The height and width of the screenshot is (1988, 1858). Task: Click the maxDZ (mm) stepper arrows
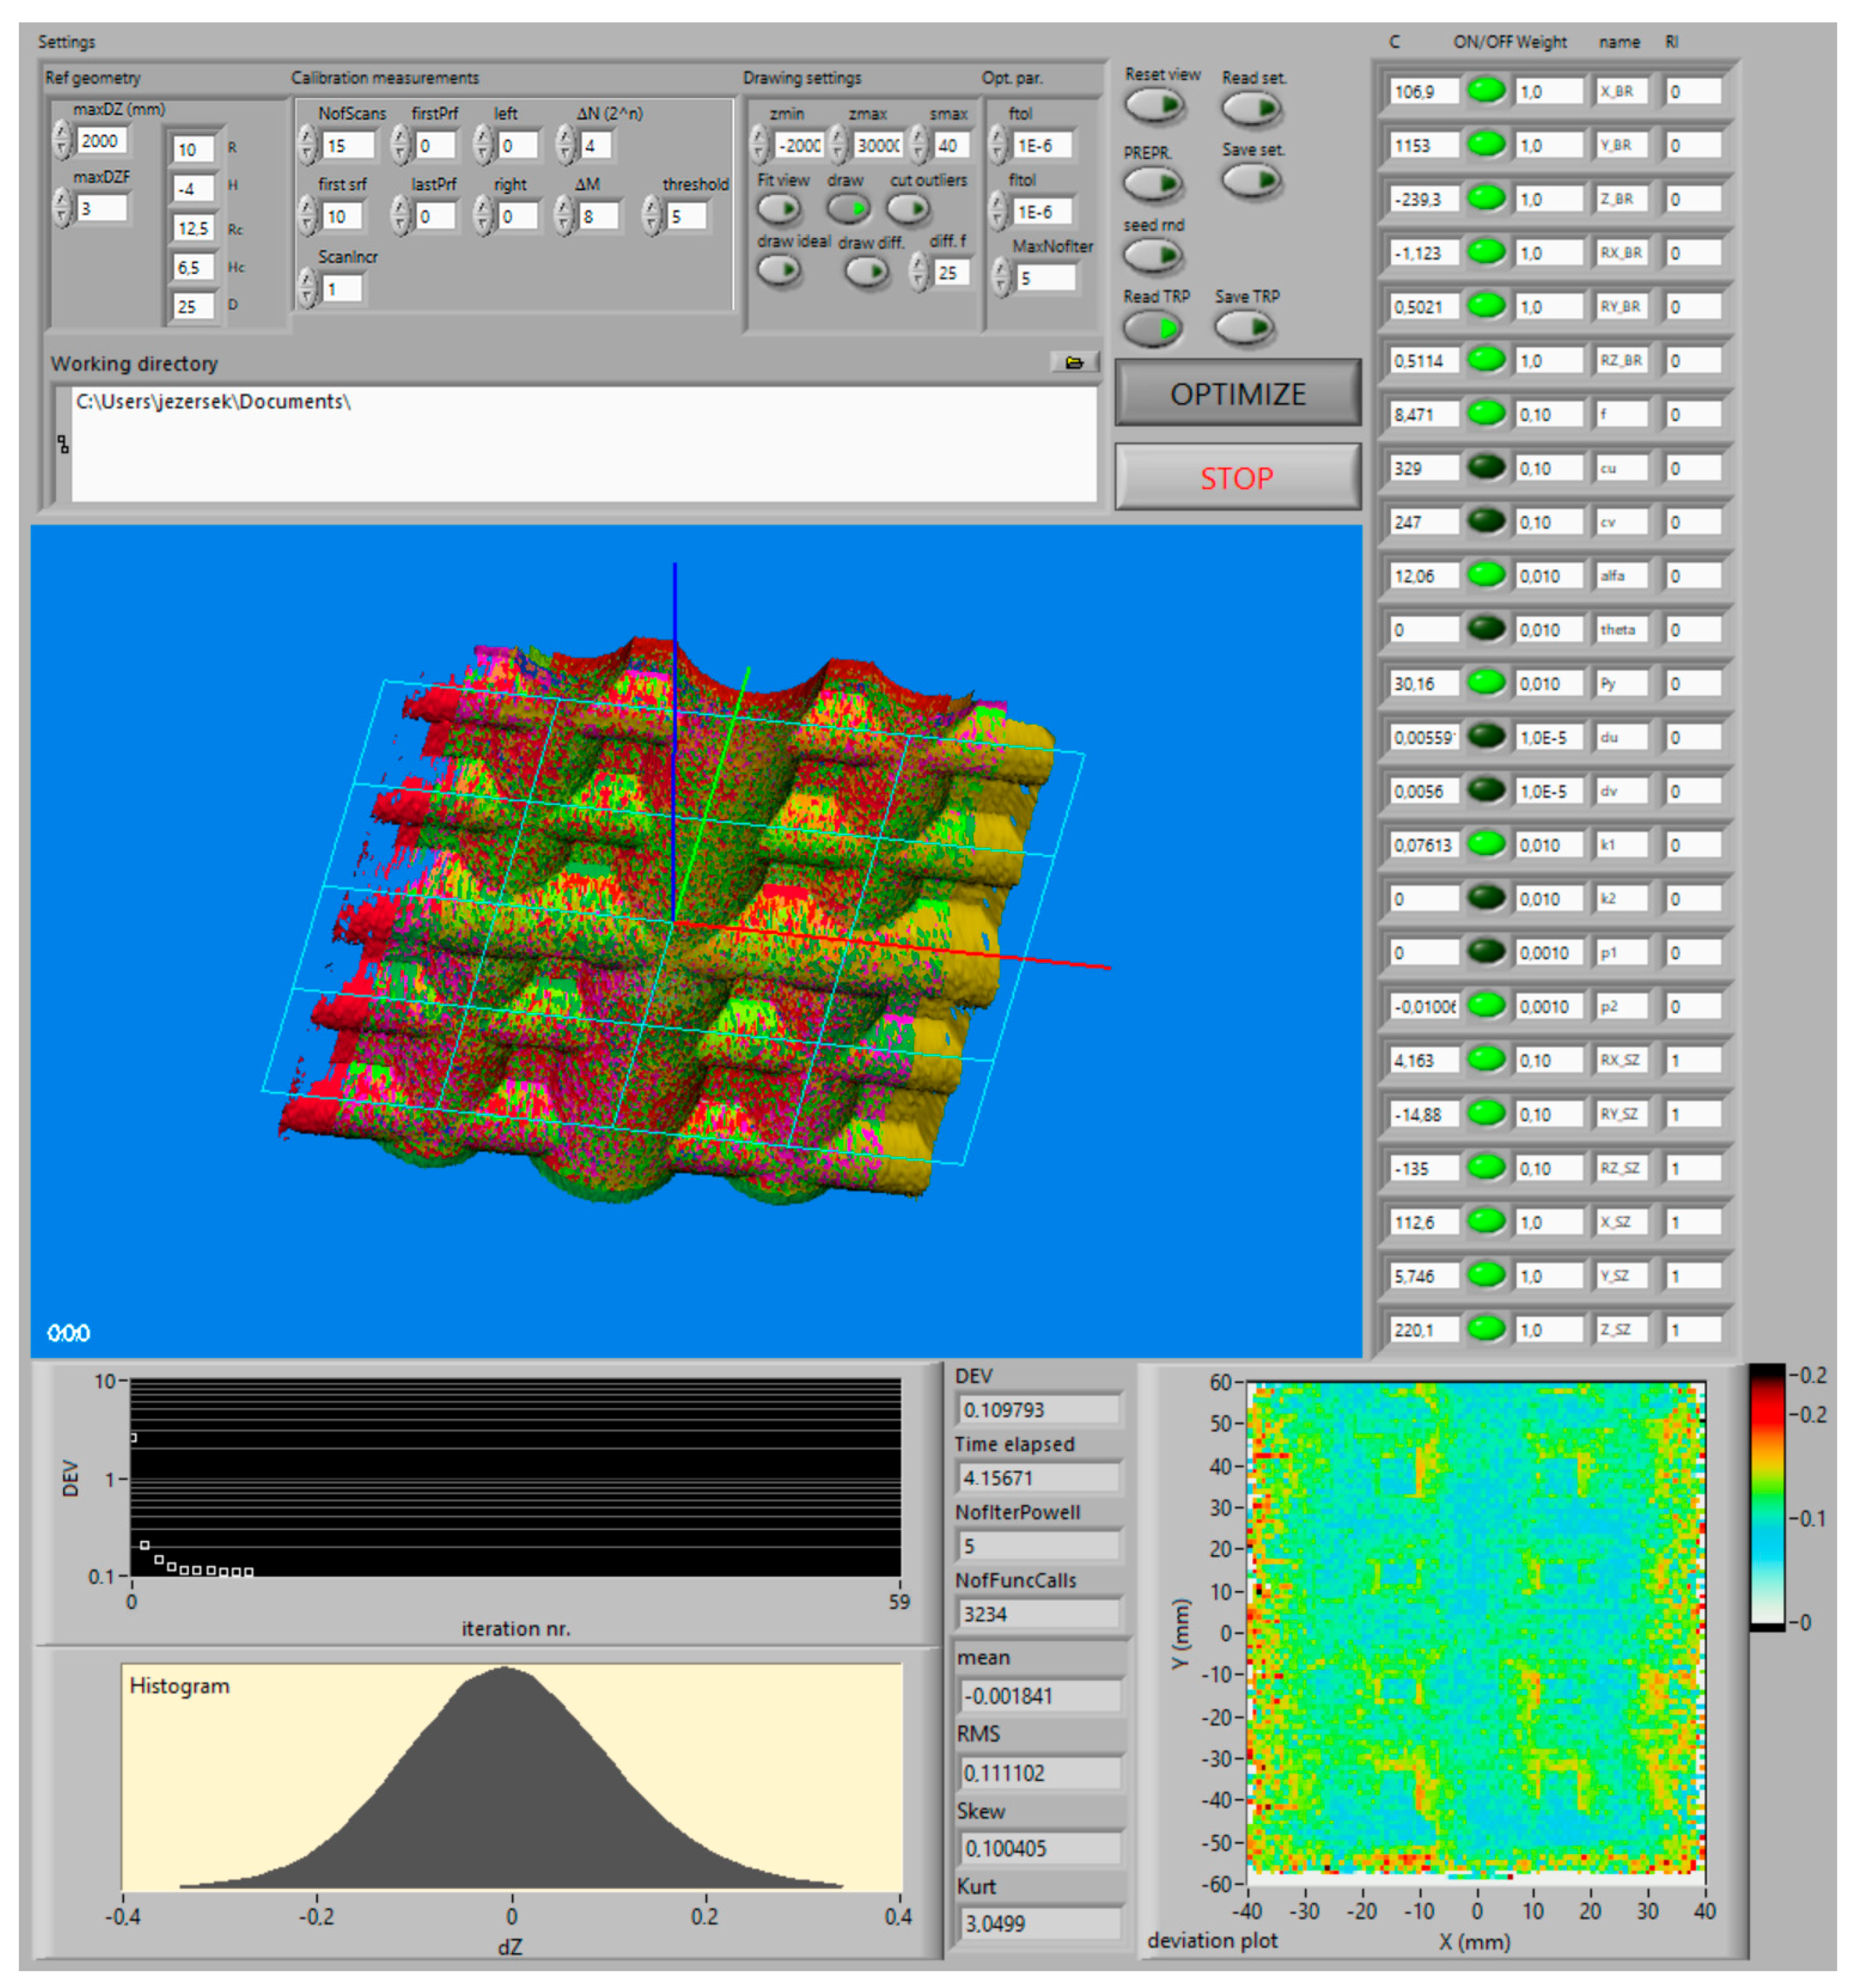62,140
